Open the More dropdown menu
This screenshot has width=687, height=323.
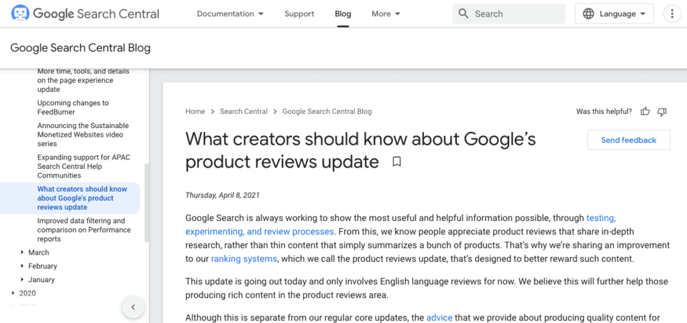pos(386,13)
